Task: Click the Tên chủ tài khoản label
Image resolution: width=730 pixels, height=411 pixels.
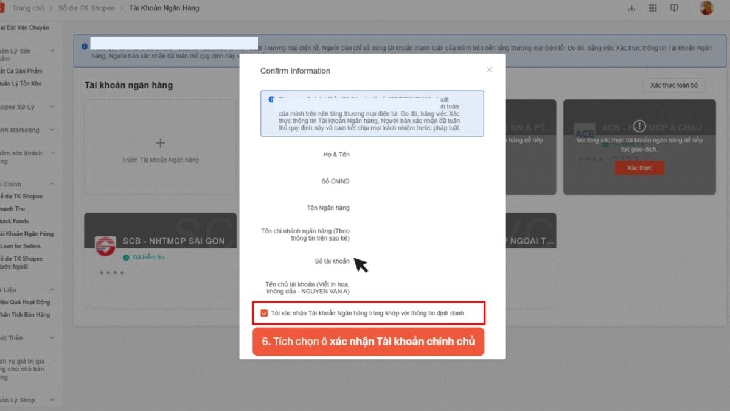Action: click(x=307, y=288)
